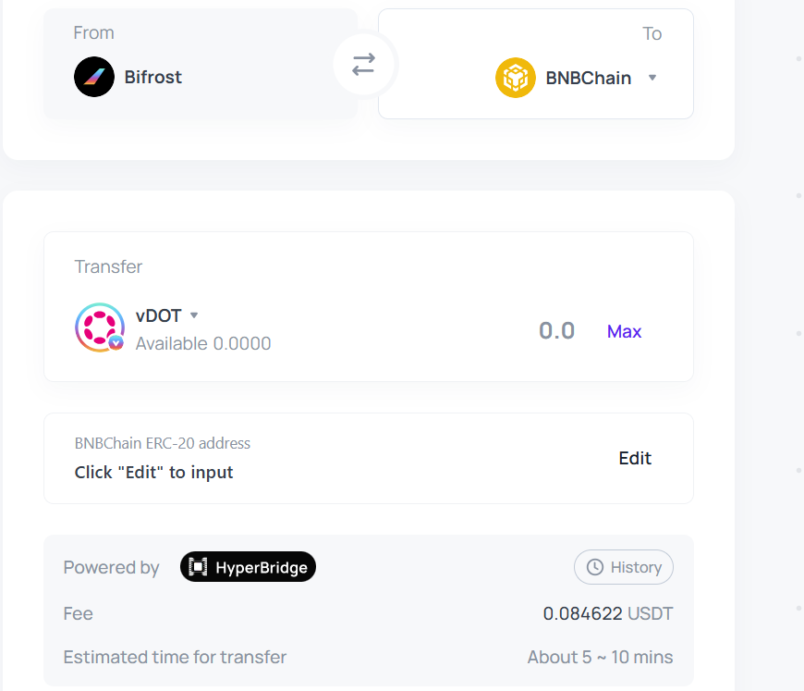Click the "Click Edit to input" address text
The width and height of the screenshot is (804, 691).
click(x=153, y=472)
